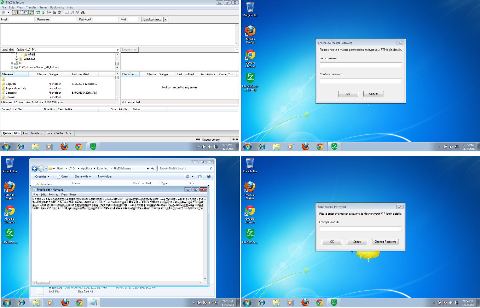The image size is (480, 308).
Task: Switch to Failed transfers tab
Action: click(x=33, y=133)
